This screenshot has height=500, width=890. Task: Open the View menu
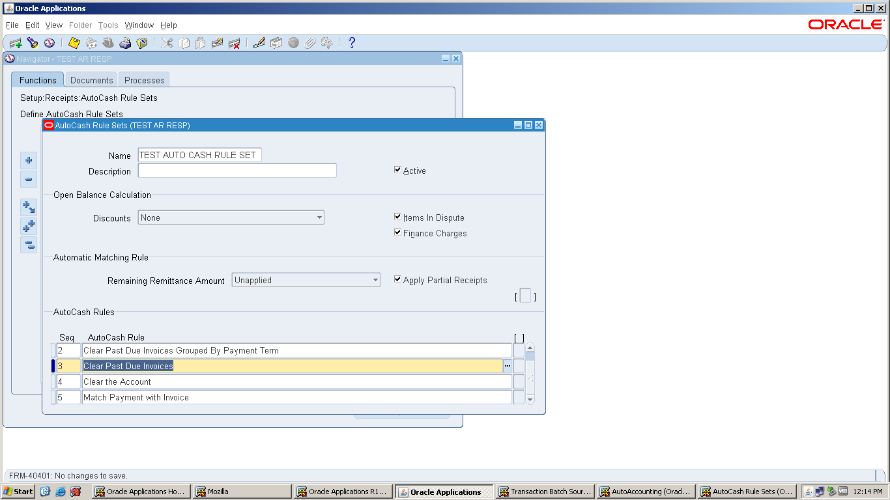(x=54, y=25)
